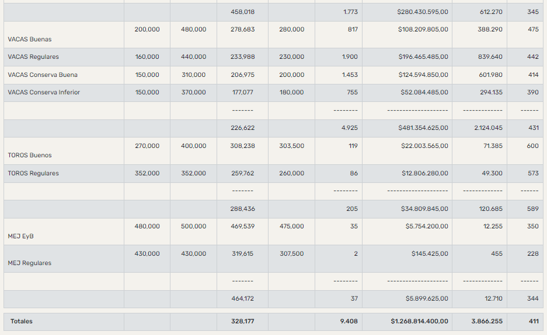547x335 pixels.
Task: Click the Totales row label
Action: 22,322
